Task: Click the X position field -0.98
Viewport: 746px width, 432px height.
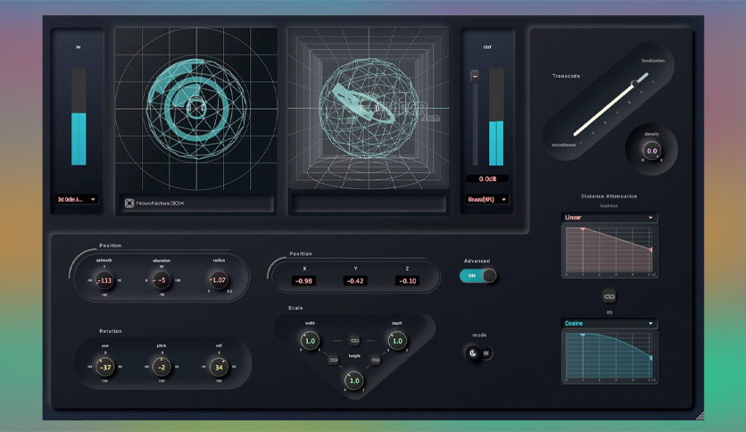Action: click(303, 281)
